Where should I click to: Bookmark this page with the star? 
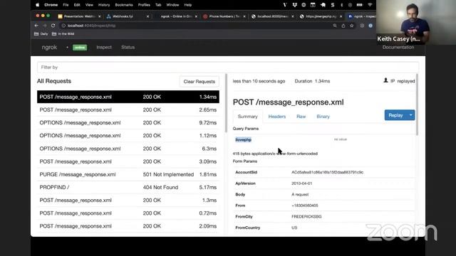[352, 26]
